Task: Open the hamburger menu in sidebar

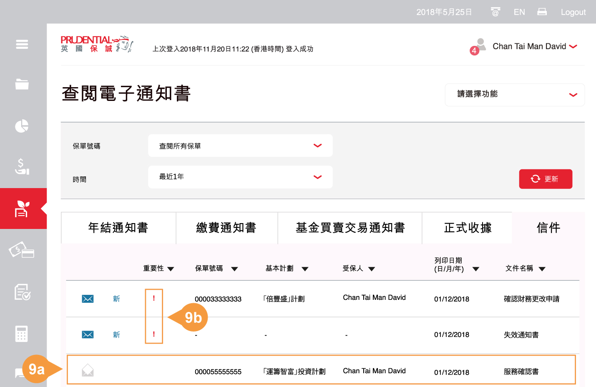Action: 22,44
